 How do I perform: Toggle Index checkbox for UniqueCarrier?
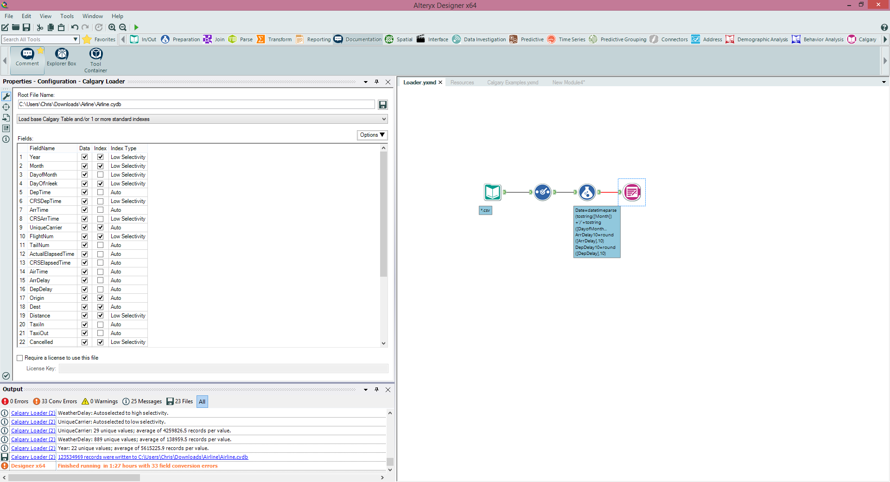tap(100, 228)
